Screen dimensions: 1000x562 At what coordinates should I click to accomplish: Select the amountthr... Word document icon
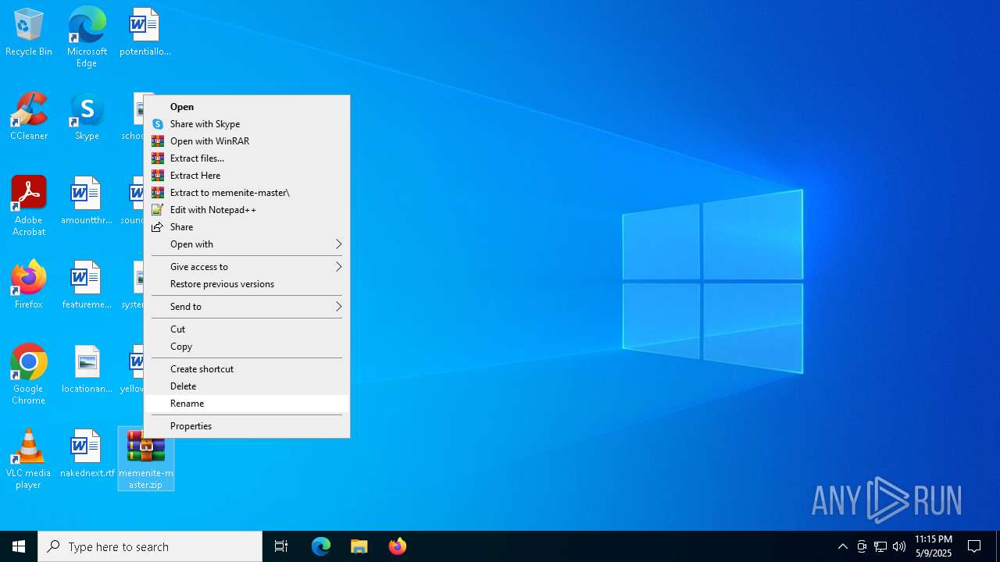pyautogui.click(x=87, y=201)
